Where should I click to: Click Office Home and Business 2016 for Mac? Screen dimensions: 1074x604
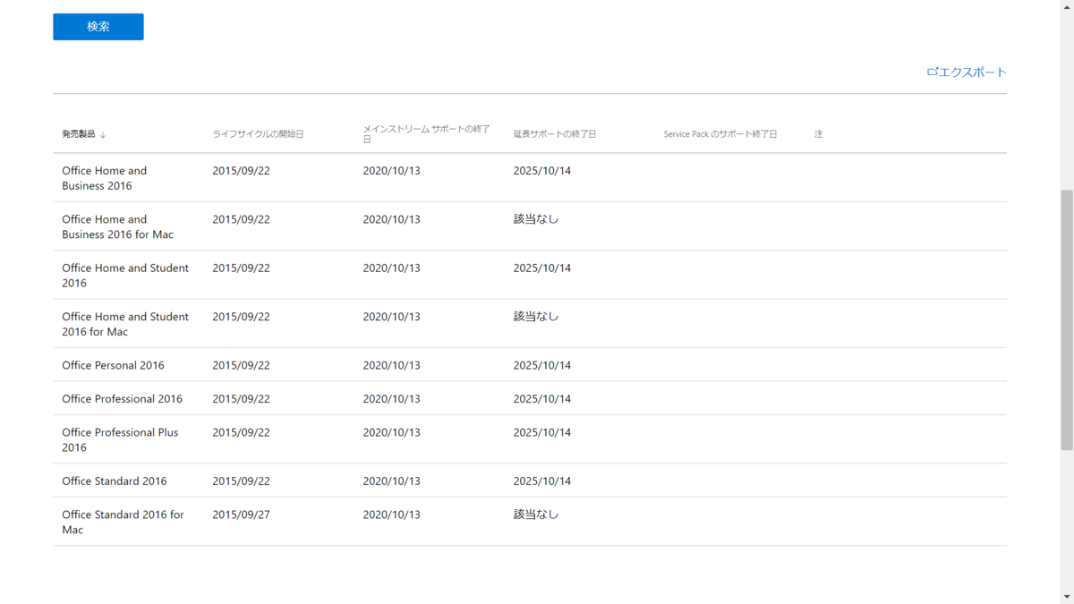[x=117, y=226]
